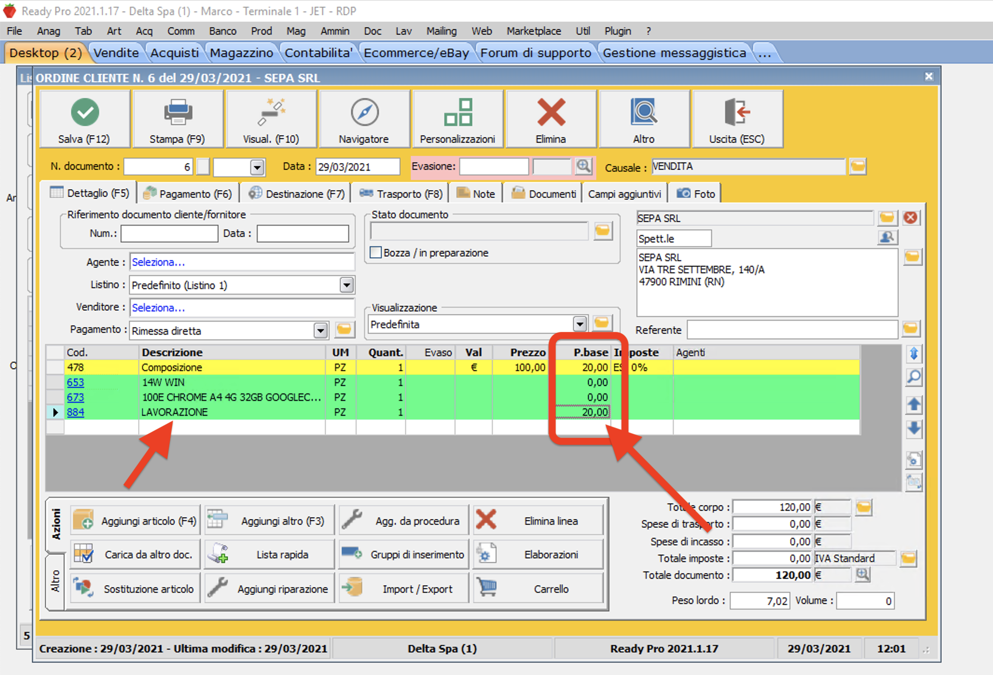
Task: Open the document series dropdown beside N. documento
Action: click(x=257, y=167)
